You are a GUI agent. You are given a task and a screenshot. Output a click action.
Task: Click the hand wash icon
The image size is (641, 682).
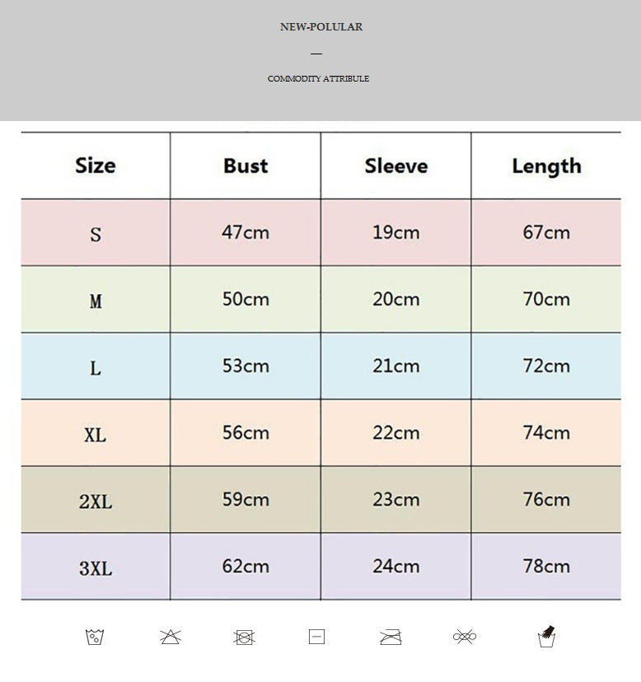(546, 636)
